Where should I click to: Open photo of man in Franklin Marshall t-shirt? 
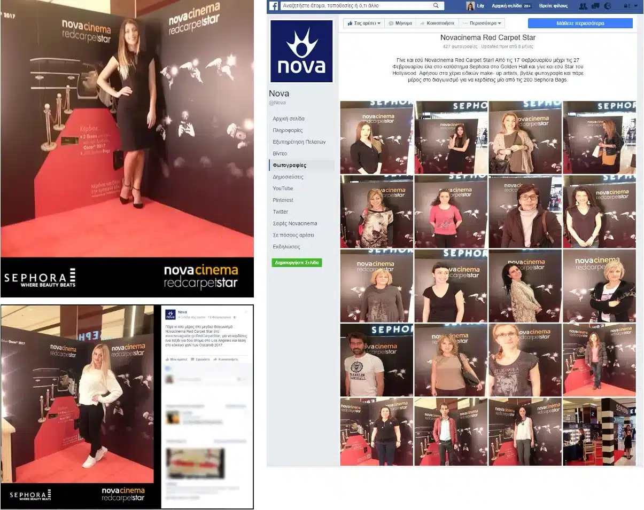(x=377, y=360)
